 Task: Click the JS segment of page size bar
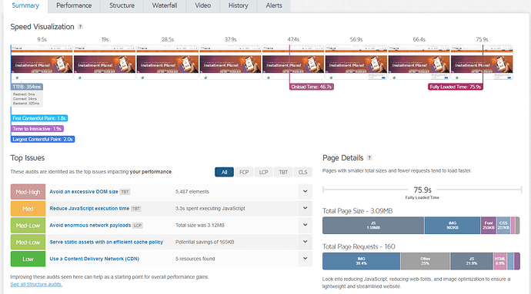(x=373, y=226)
